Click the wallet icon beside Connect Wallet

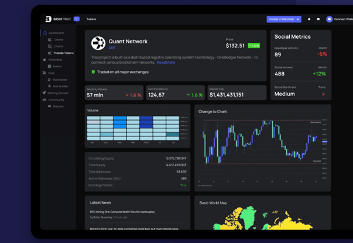click(x=330, y=19)
